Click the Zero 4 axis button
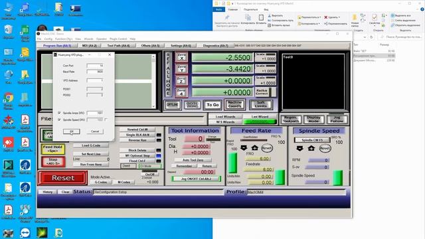 point(181,92)
